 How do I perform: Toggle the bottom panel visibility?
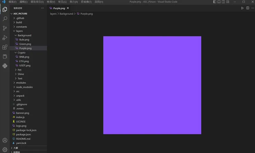[219, 2]
